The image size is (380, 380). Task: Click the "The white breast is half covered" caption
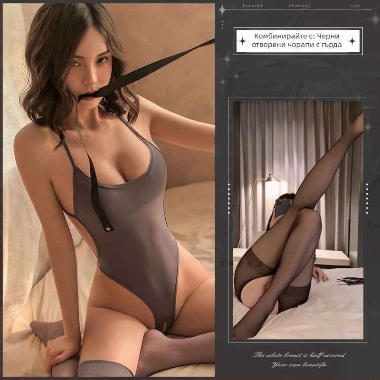point(299,355)
